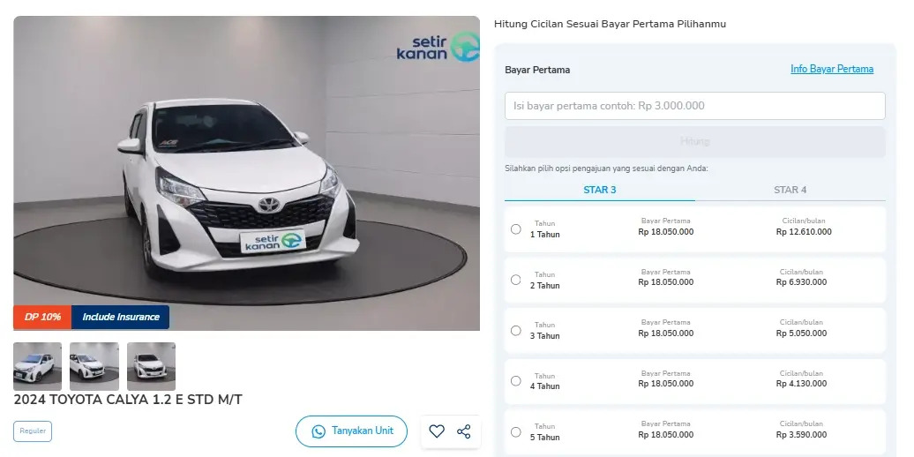Click the Include Insurance badge
The height and width of the screenshot is (457, 914).
pos(121,317)
